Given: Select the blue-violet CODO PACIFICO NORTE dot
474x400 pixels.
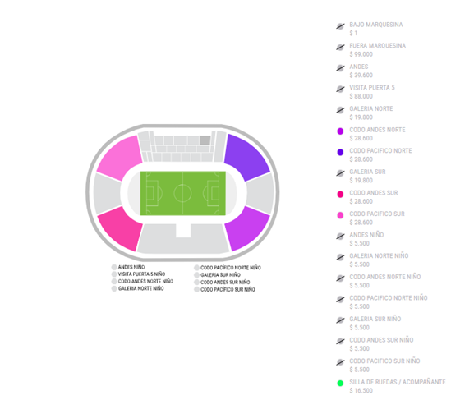Looking at the screenshot, I should pos(340,153).
